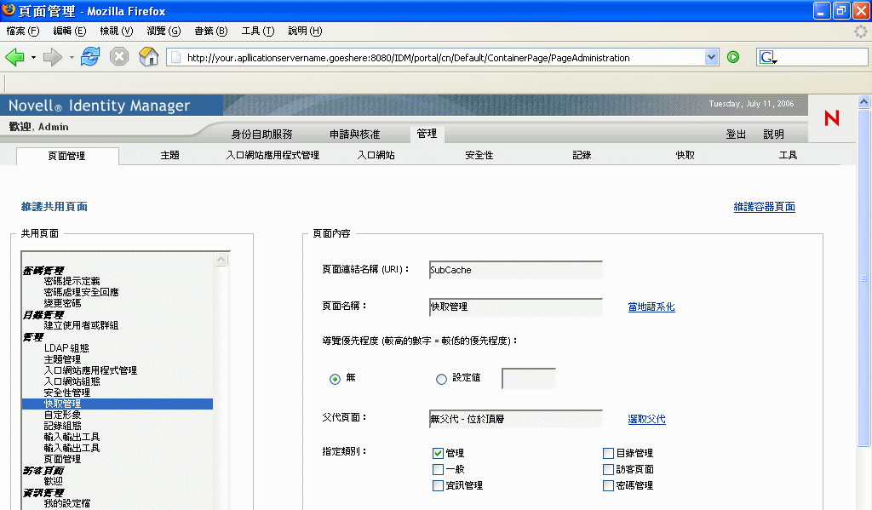Select the 工具 subtab
Screen dimensions: 872x510
click(x=788, y=155)
